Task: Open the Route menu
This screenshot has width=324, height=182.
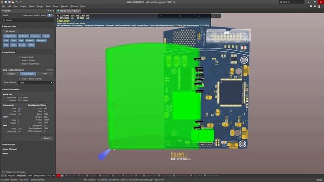Action: point(56,6)
